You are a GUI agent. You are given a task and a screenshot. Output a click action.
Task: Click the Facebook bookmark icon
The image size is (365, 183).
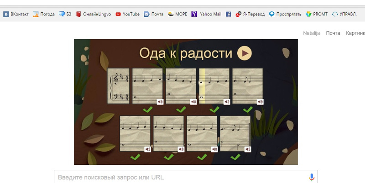click(x=229, y=14)
